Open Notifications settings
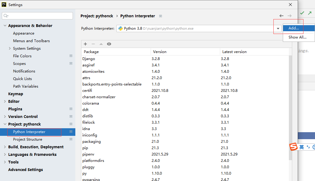Image resolution: width=315 pixels, height=181 pixels. pyautogui.click(x=24, y=71)
